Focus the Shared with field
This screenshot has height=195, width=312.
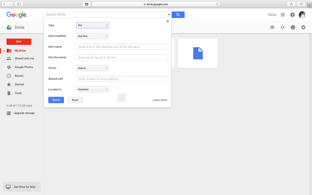coord(122,79)
